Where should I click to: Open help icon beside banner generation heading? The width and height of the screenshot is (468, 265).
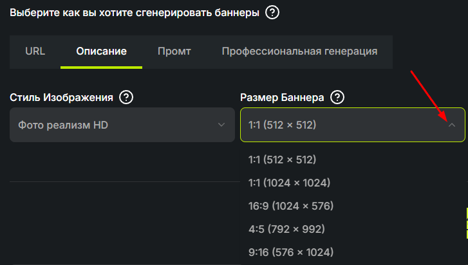click(x=272, y=13)
